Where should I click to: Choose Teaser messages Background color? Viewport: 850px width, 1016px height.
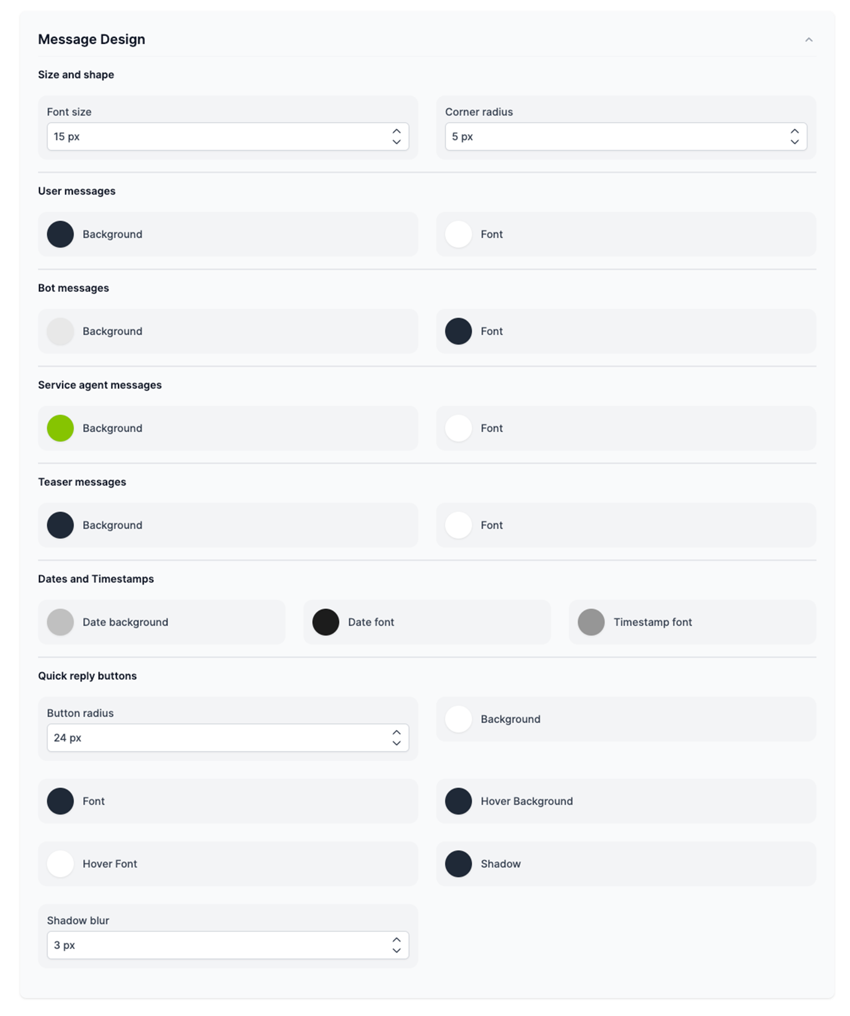[60, 525]
